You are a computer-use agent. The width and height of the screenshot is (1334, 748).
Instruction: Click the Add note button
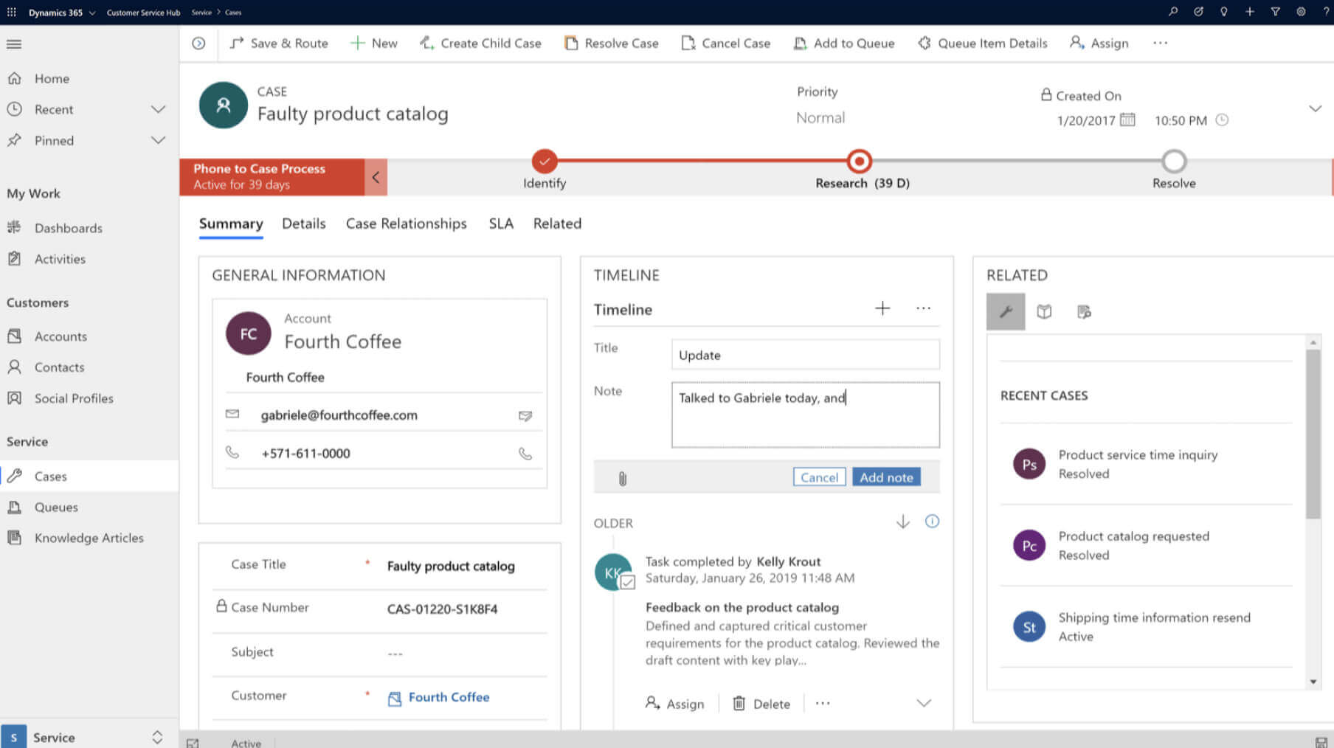tap(885, 477)
